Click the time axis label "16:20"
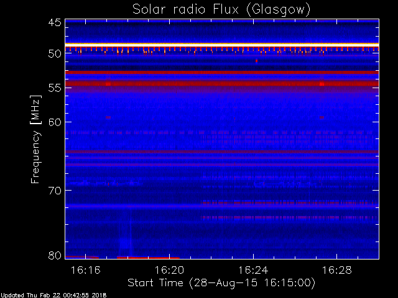Screen dimensions: 398x298 pos(169,270)
